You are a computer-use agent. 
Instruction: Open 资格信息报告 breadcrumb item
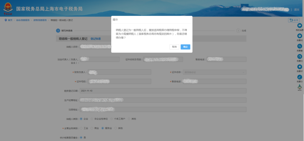click(40, 20)
